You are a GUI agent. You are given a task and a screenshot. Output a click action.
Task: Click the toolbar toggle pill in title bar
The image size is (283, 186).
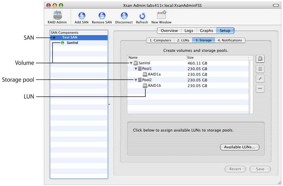click(x=276, y=5)
